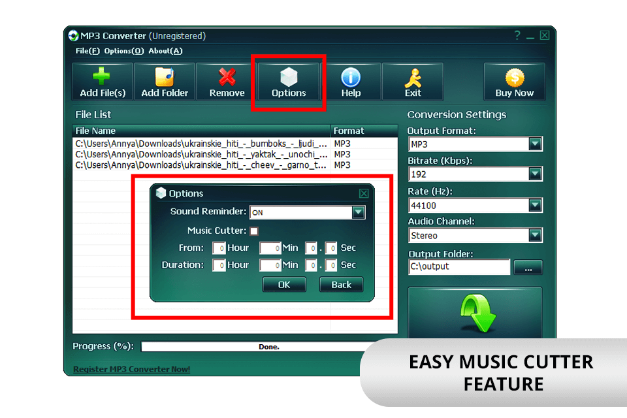Viewport: 627px width, 418px height.
Task: Click the From Hour input field
Action: tap(219, 248)
